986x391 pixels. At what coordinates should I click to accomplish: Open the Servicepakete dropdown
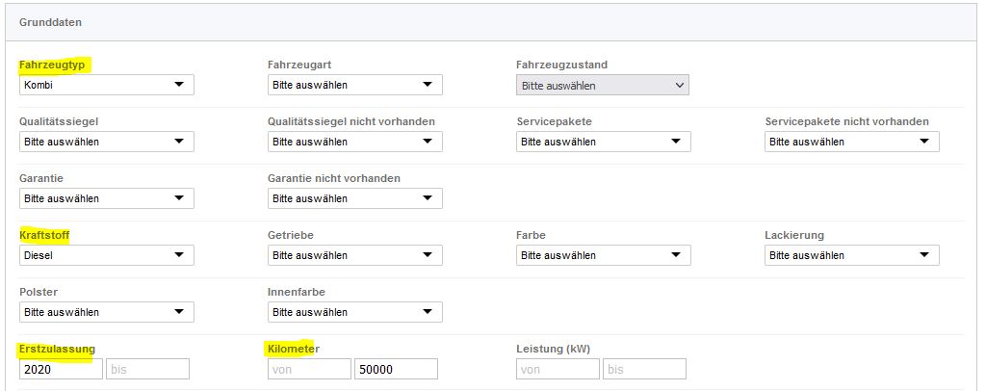pos(603,142)
